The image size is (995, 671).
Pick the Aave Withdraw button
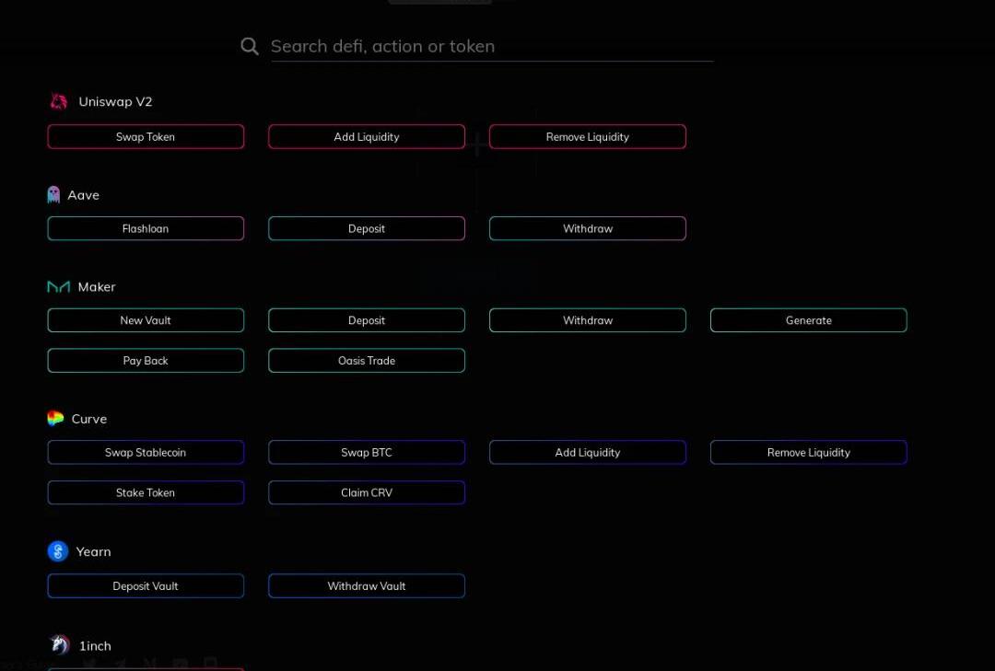587,229
